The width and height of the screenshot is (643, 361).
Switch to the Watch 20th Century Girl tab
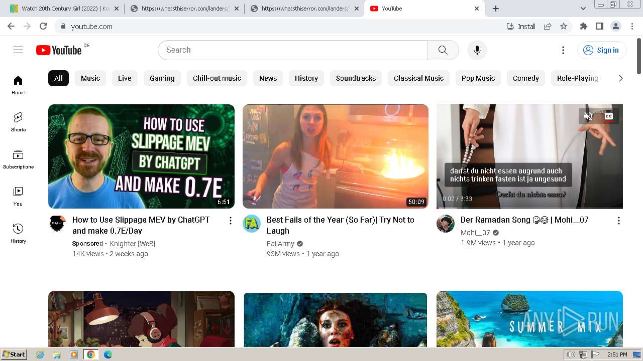[64, 9]
